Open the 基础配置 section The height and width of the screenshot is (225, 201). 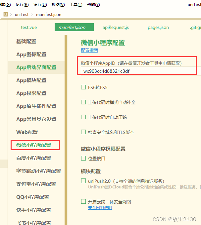(26, 42)
